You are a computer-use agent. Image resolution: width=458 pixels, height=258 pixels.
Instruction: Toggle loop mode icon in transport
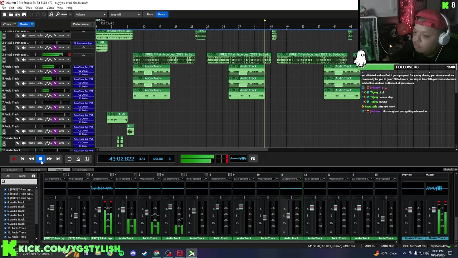(x=69, y=159)
